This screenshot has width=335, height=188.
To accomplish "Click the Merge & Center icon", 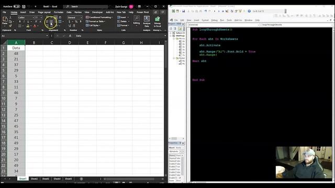I will pyautogui.click(x=60, y=21).
